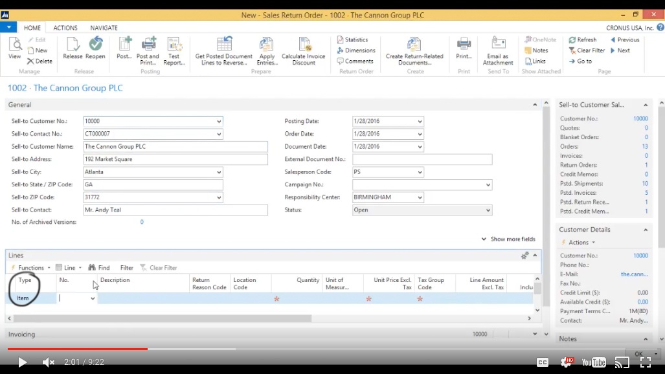Open Pstd. Shipments count 10 link
This screenshot has width=665, height=374.
[645, 184]
